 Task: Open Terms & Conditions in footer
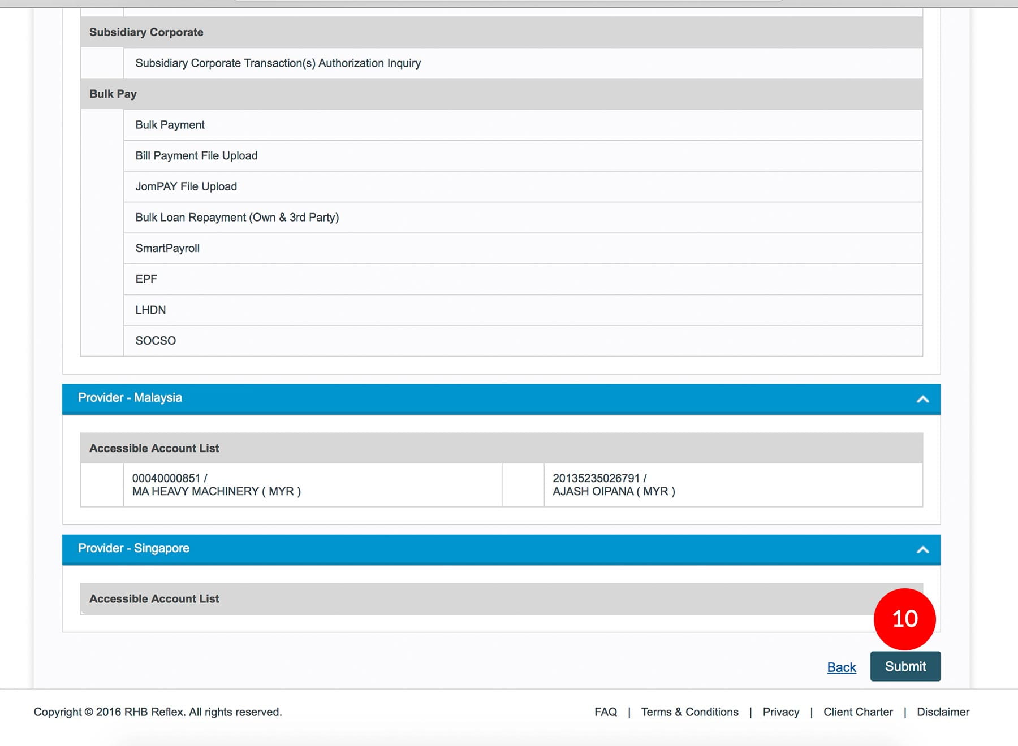coord(689,712)
